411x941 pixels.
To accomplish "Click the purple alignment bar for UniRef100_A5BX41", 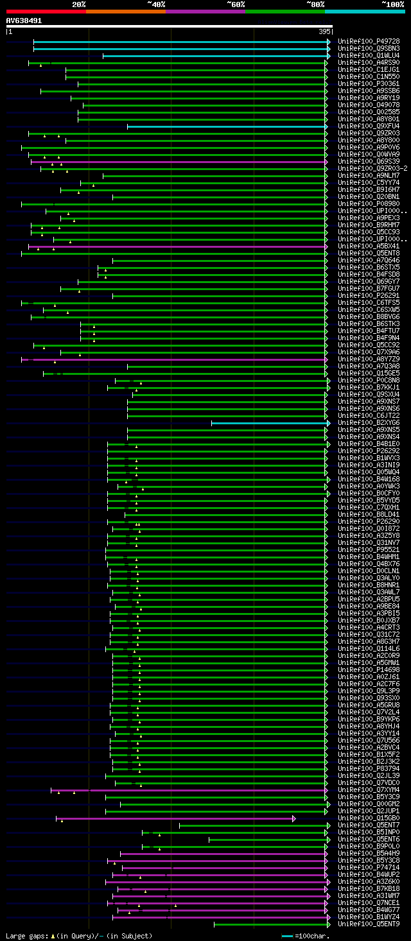I will click(x=177, y=246).
